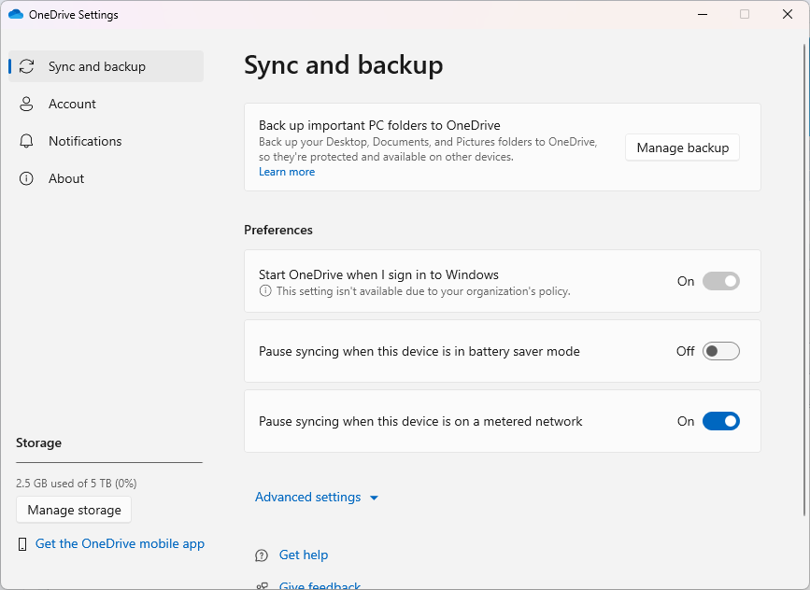
Task: Click 'Back up important PC folders to OneDrive' text
Action: click(x=379, y=125)
